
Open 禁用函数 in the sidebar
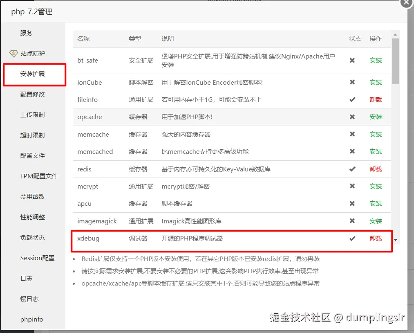pyautogui.click(x=32, y=197)
